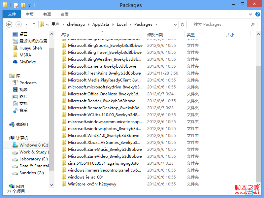The width and height of the screenshot is (264, 198).
Task: Expand the arrow after Packages breadcrumb
Action: (x=156, y=24)
